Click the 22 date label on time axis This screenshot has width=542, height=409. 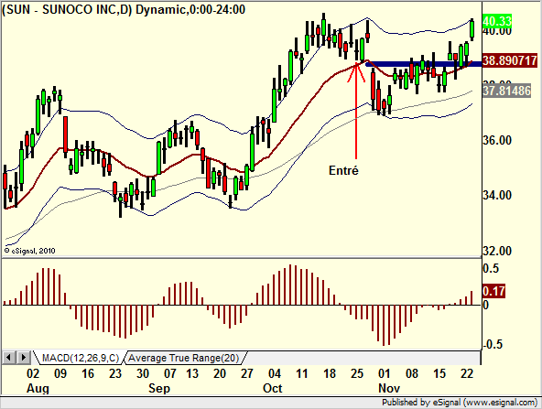tap(467, 373)
